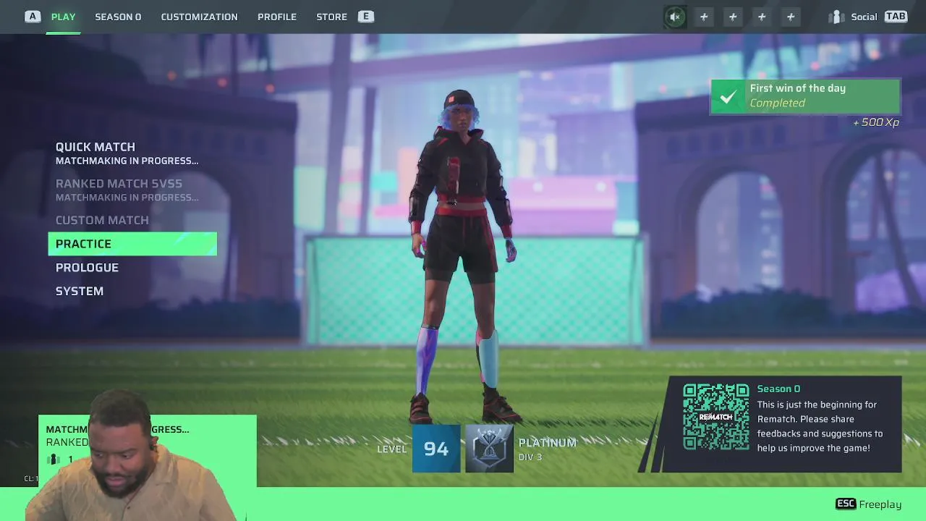Go to the Profile tab
Screen dimensions: 926x521
tap(277, 17)
